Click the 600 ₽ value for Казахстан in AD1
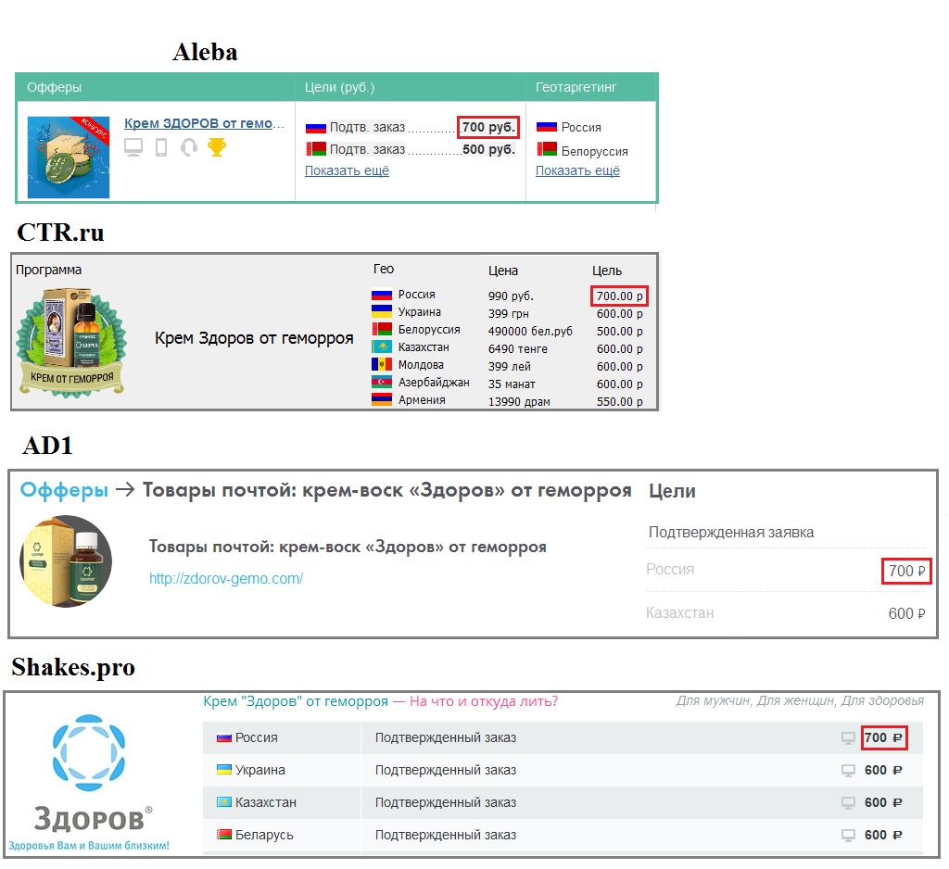The height and width of the screenshot is (869, 949). click(x=906, y=613)
